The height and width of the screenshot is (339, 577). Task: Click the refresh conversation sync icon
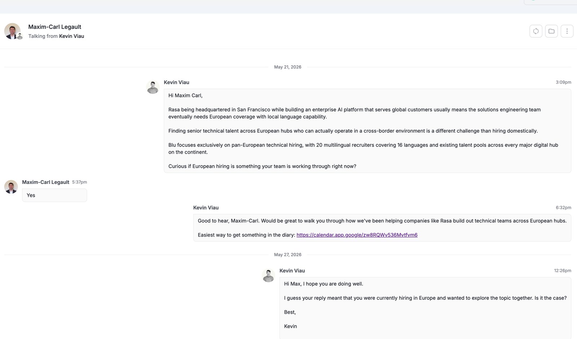tap(536, 31)
